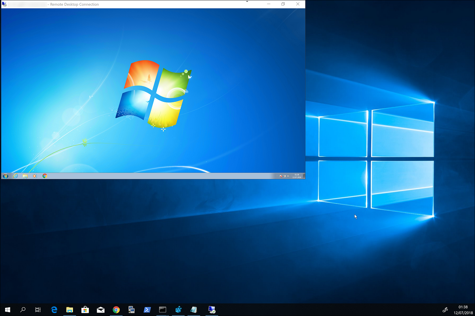Launch Google Chrome from Windows 10 taskbar

pos(116,310)
